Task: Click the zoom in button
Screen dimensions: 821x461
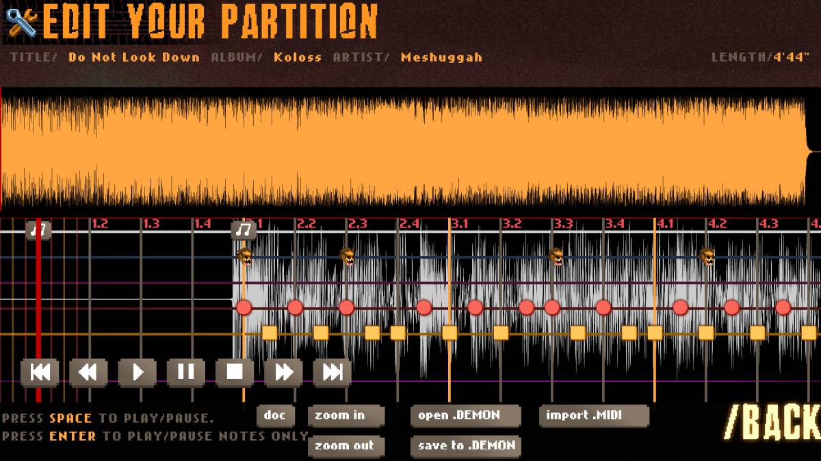Action: tap(346, 415)
